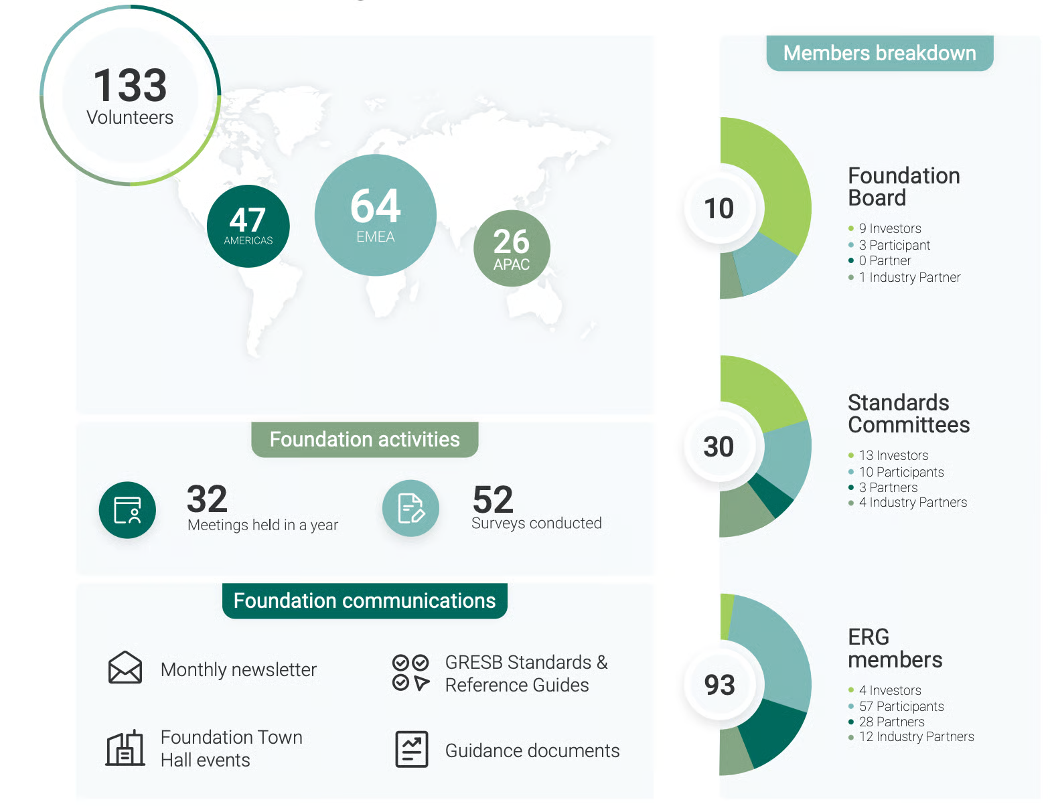Click the Foundation Town Hall building icon

click(x=125, y=748)
